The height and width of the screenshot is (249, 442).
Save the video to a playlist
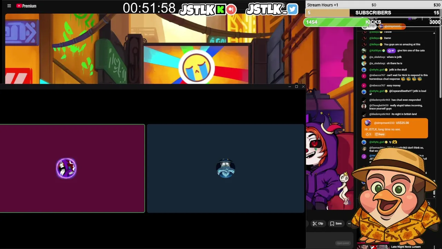(336, 224)
